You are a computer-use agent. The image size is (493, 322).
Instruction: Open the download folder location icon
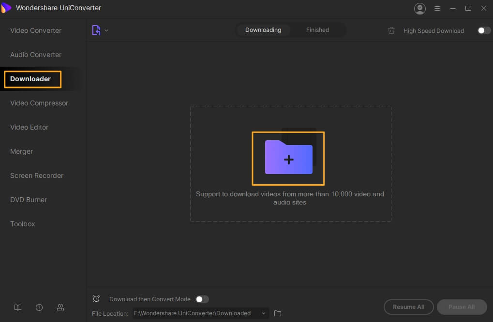click(278, 313)
